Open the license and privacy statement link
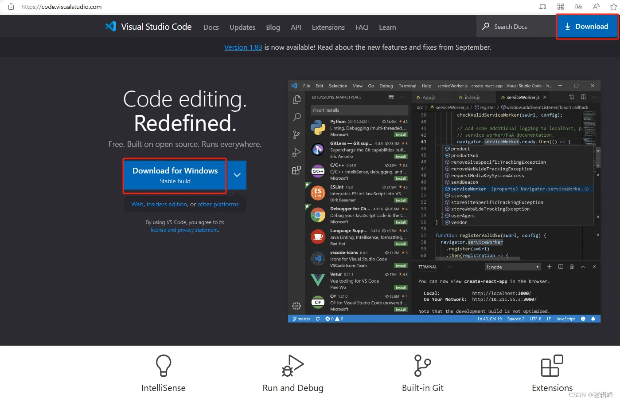This screenshot has height=402, width=620. coord(185,230)
